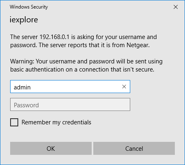Focus the Password input field

click(x=70, y=104)
